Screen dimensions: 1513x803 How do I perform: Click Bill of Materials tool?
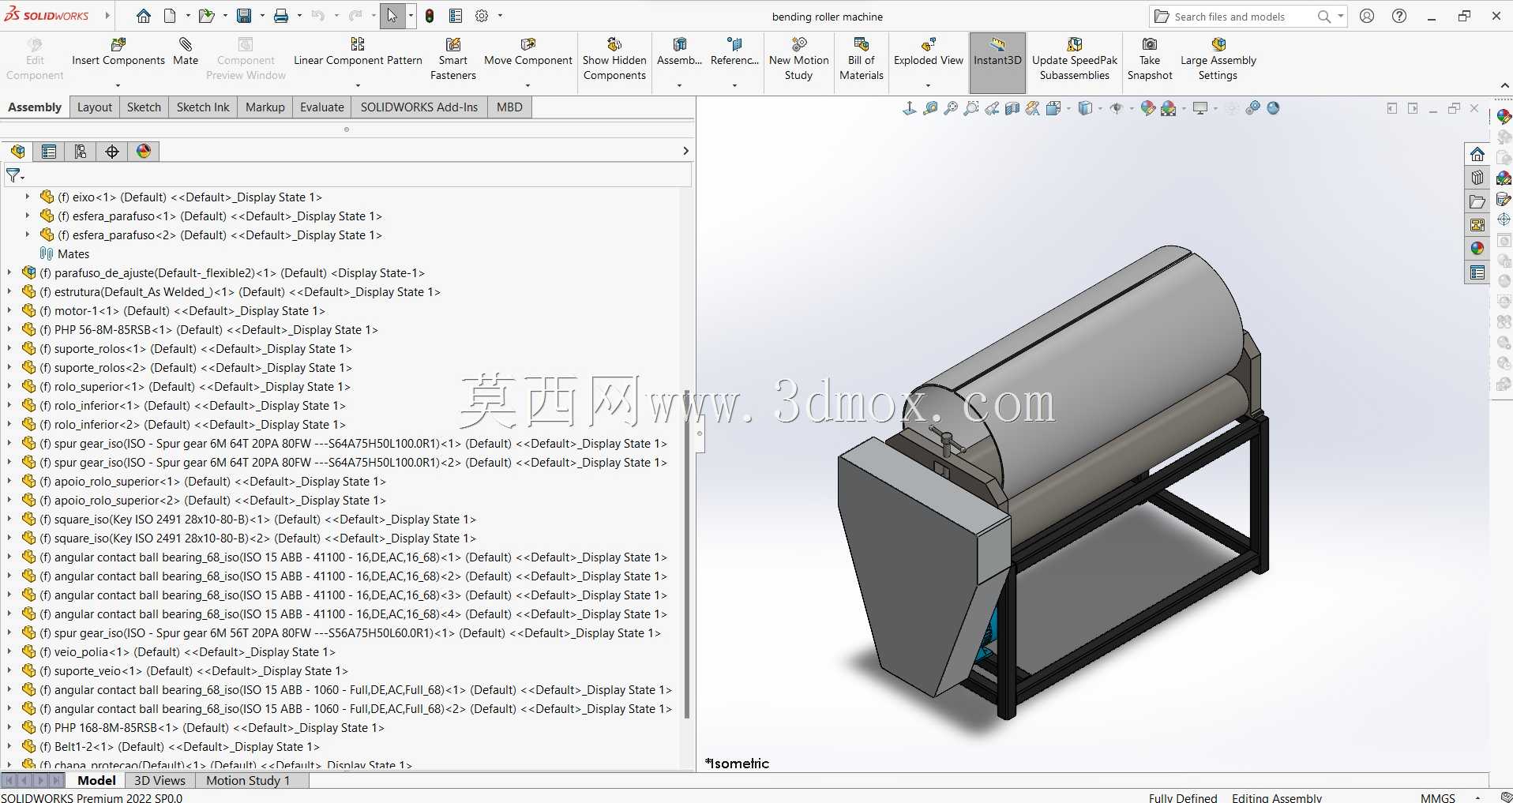[x=862, y=59]
